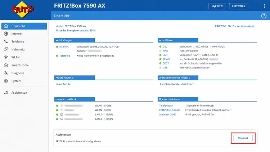Click the text 'Modell: FRITZ!Box 7590 AX'
The width and height of the screenshot is (270, 152).
tap(71, 26)
